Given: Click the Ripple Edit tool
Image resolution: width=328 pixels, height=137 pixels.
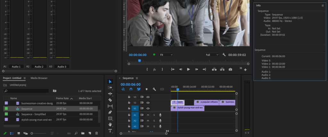Looking at the screenshot, I should pos(110,94).
